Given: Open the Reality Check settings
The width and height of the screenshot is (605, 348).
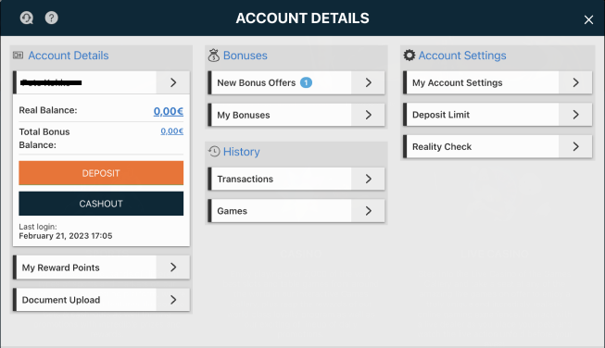Looking at the screenshot, I should pyautogui.click(x=498, y=146).
